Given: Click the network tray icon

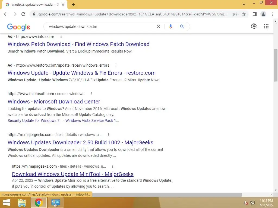Looking at the screenshot, I should (x=252, y=203).
